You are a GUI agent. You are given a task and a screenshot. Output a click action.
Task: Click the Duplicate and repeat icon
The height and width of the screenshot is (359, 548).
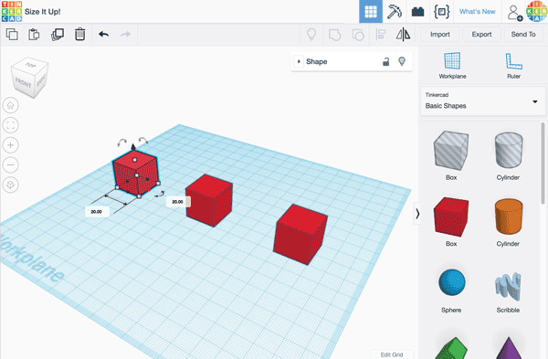tap(58, 35)
